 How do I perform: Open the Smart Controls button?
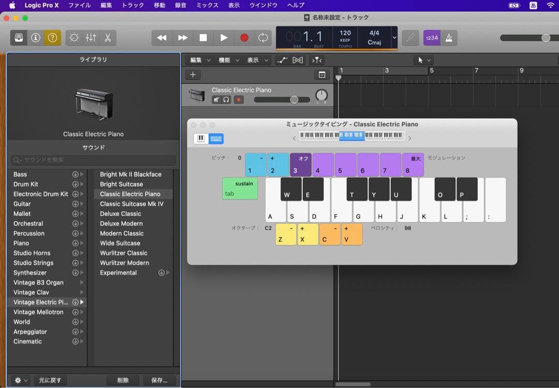[x=74, y=38]
